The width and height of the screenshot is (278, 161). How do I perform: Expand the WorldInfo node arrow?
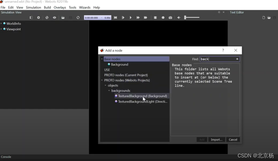coord(1,23)
